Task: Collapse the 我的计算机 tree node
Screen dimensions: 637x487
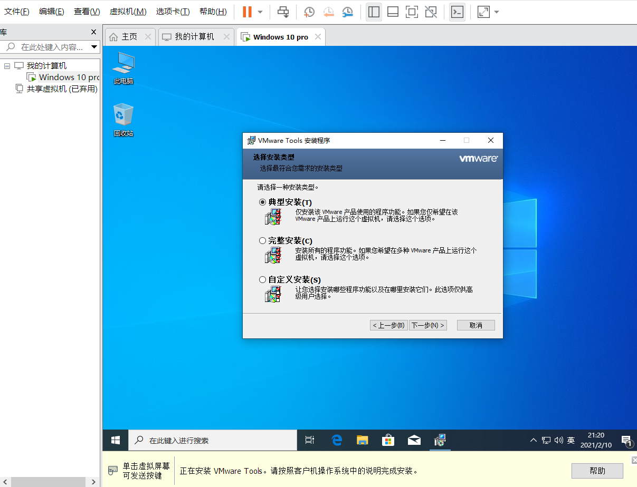Action: 7,66
